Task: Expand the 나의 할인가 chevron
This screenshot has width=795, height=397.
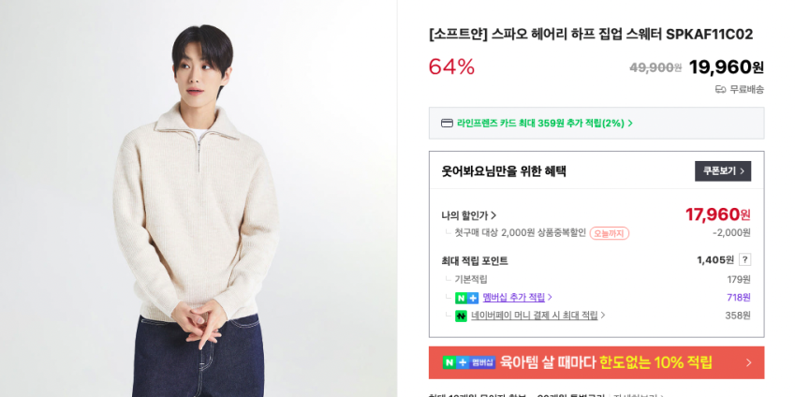Action: point(493,215)
